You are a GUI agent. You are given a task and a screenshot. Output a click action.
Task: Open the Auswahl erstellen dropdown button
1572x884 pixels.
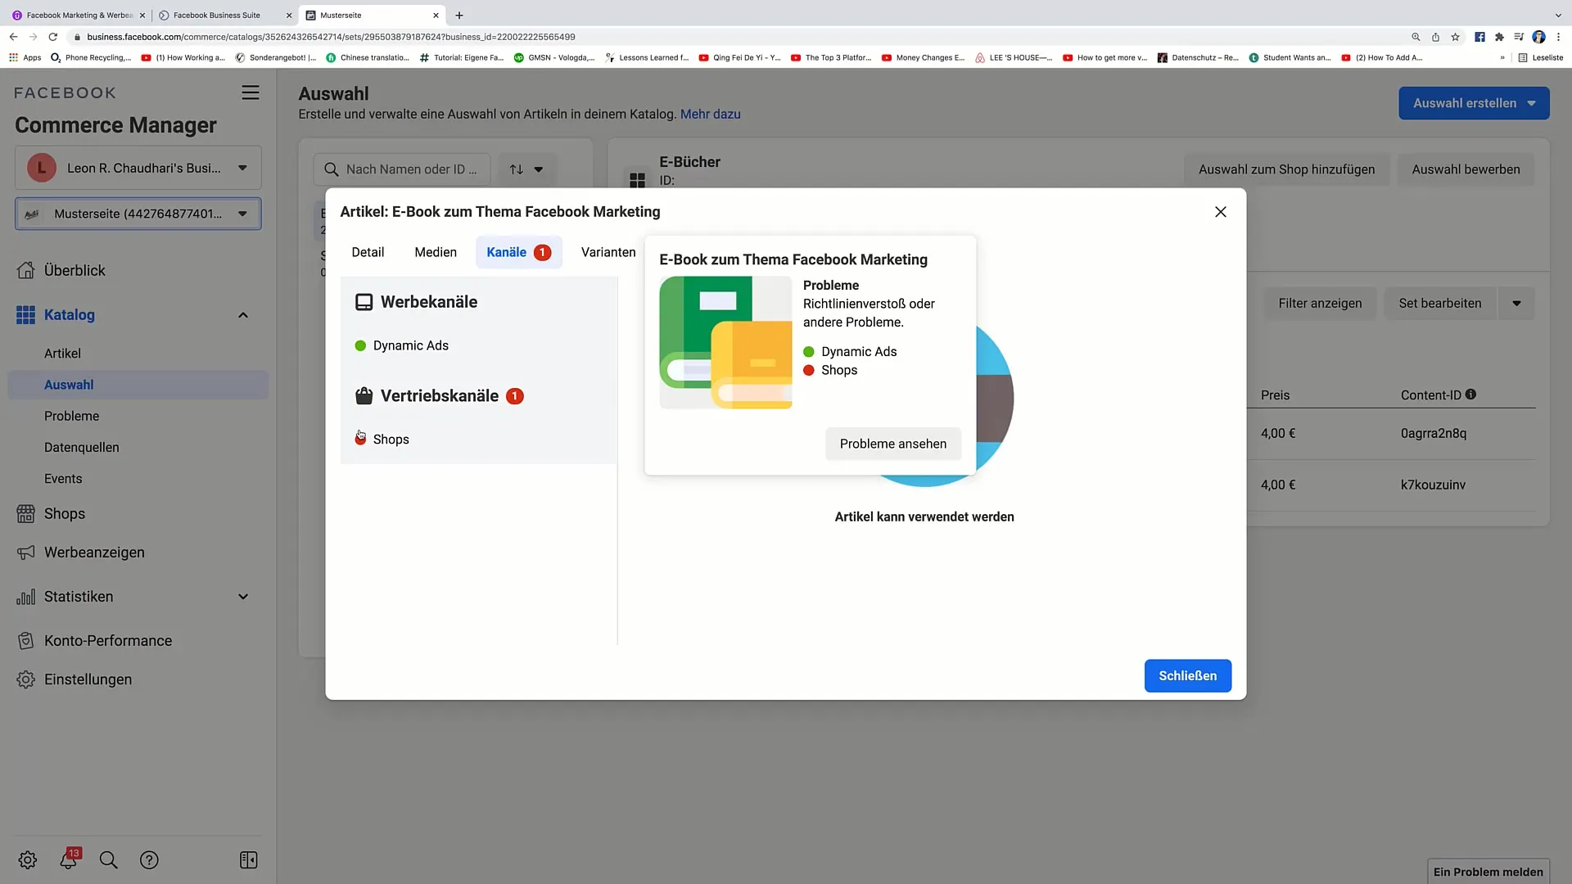(1474, 103)
